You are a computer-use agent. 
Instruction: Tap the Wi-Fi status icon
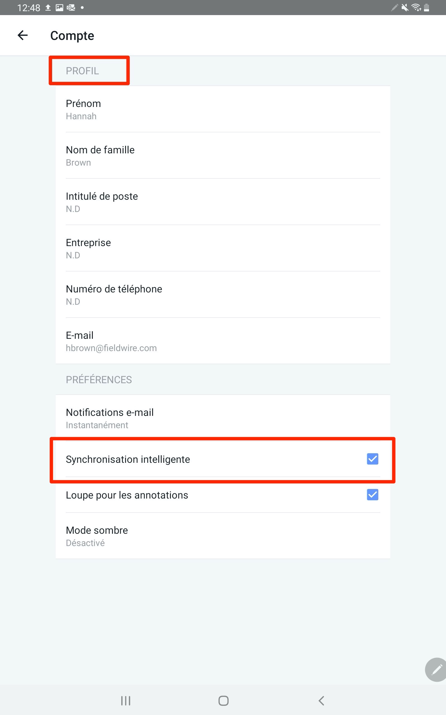tap(416, 7)
